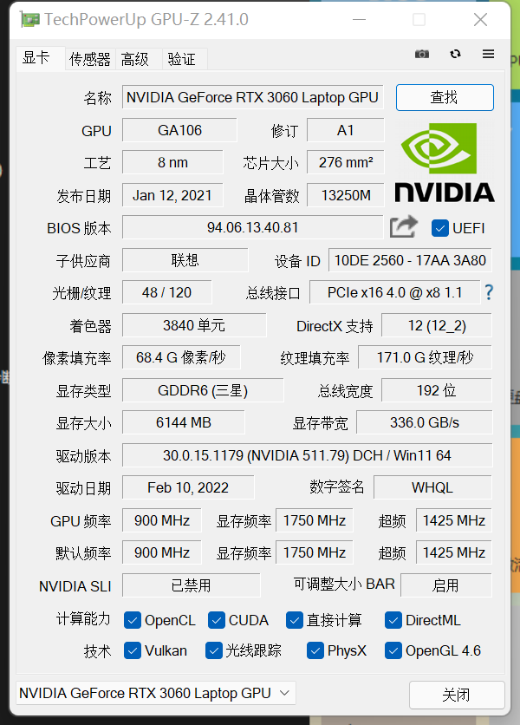Click the 子供应商 field showing 联想
This screenshot has width=520, height=725.
pyautogui.click(x=185, y=260)
